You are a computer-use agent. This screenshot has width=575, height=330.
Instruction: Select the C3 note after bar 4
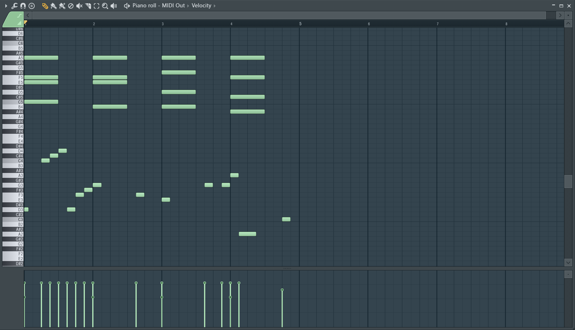point(286,219)
